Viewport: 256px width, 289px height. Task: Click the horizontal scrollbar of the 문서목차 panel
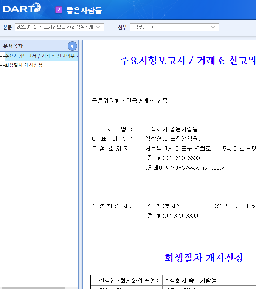[33, 288]
